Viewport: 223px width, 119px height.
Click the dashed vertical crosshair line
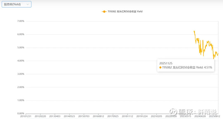218,89
